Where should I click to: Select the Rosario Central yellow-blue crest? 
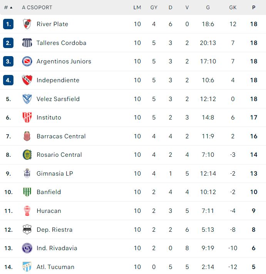27,154
